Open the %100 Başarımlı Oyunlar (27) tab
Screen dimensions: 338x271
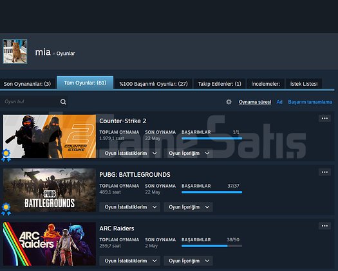[x=153, y=84]
